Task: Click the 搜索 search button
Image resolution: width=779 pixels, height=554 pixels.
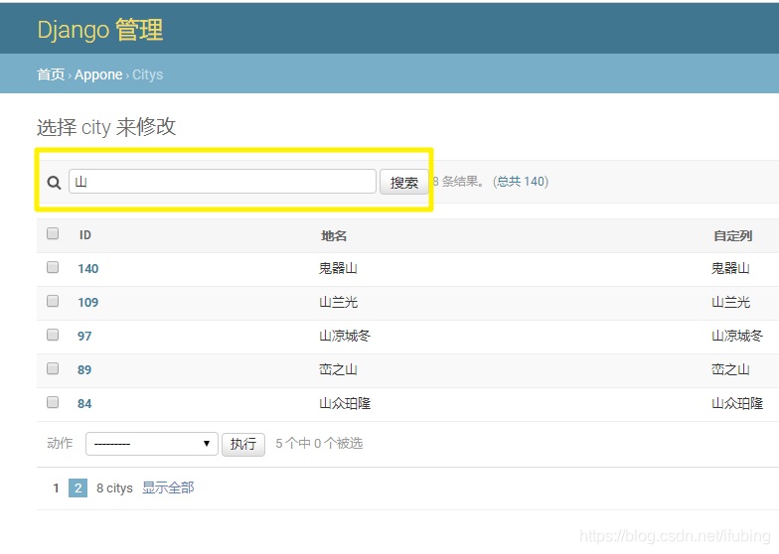Action: point(403,183)
